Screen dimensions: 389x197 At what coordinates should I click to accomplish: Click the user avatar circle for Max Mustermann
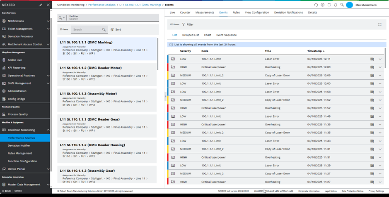349,5
